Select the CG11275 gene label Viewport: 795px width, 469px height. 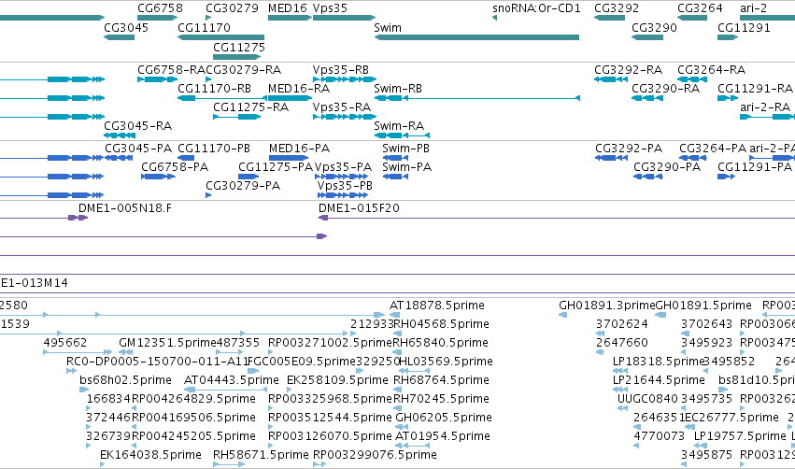click(x=239, y=47)
